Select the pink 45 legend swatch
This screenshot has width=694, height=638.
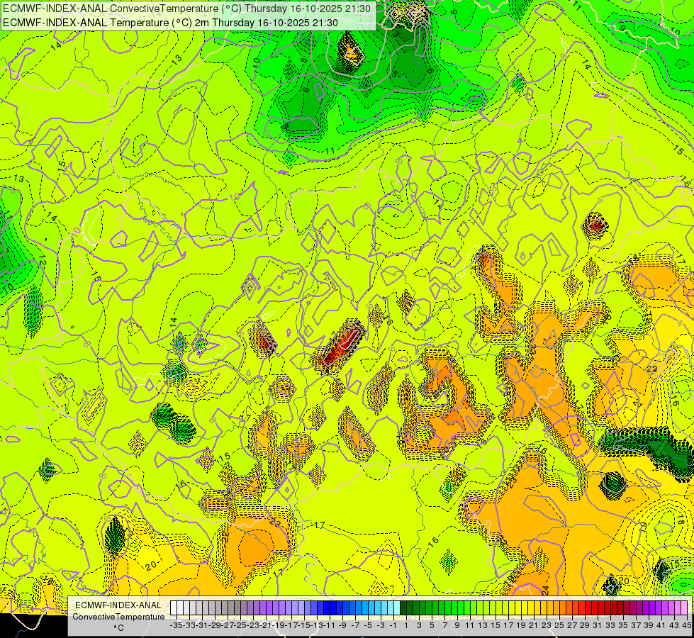click(684, 608)
